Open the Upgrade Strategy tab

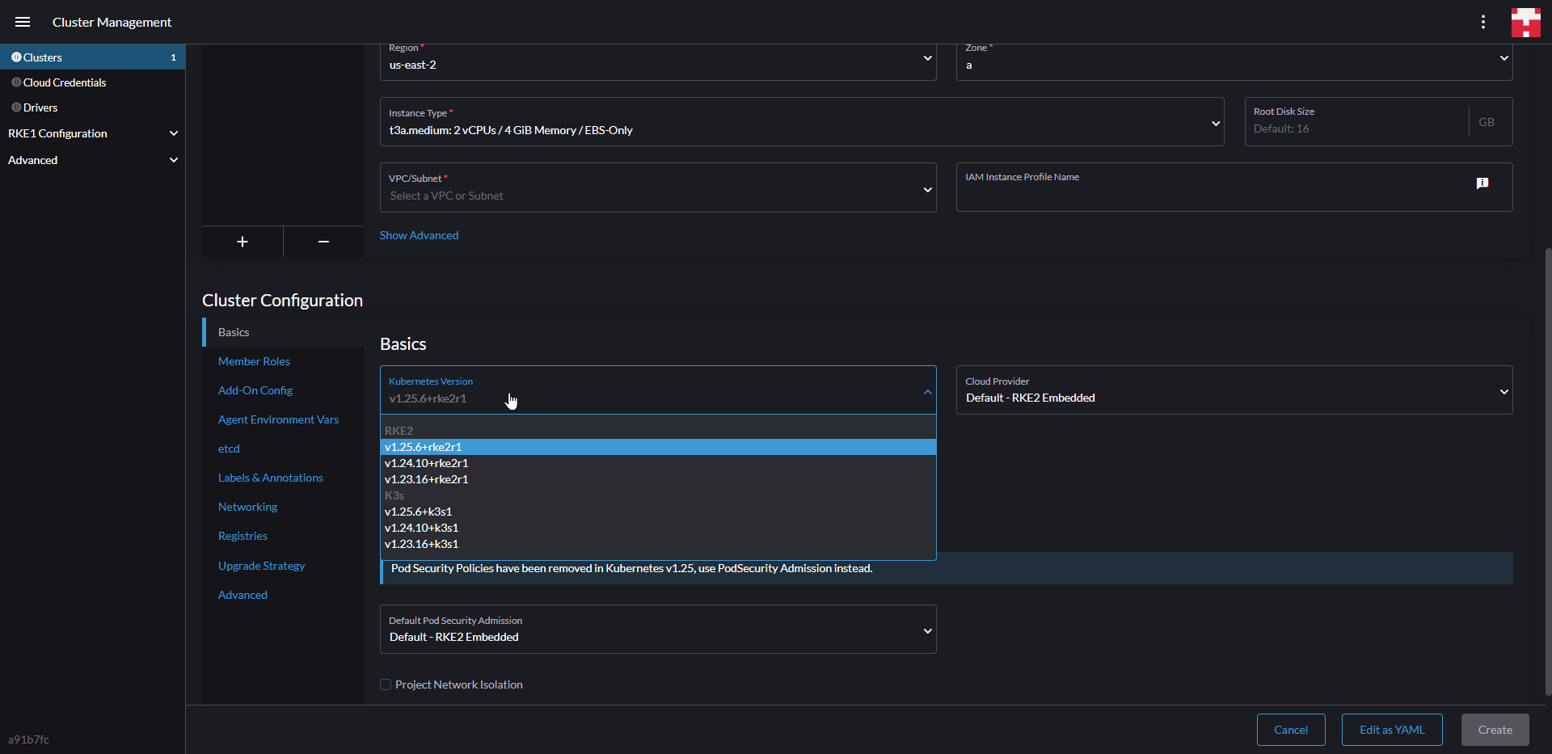coord(261,566)
